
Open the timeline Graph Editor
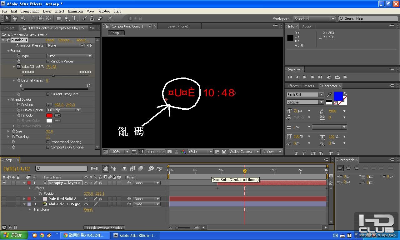click(x=159, y=169)
